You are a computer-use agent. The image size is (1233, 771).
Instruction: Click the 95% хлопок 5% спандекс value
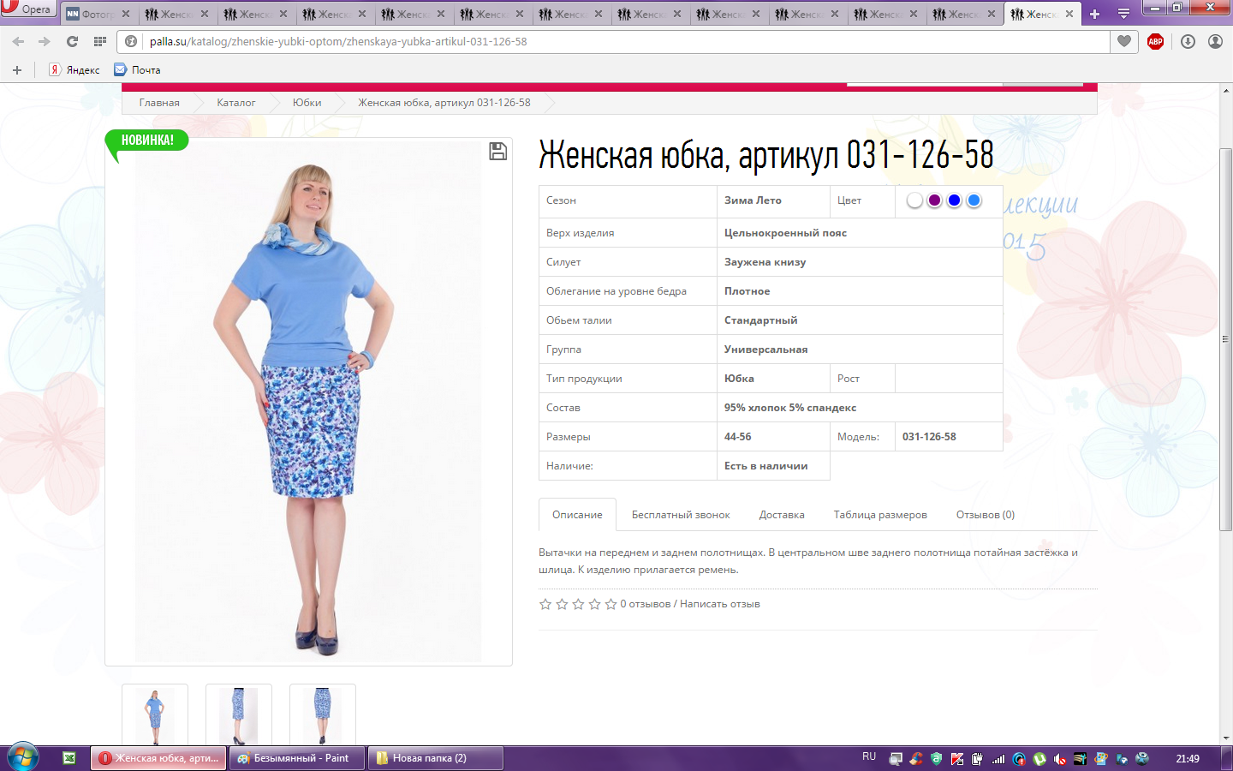tap(790, 408)
